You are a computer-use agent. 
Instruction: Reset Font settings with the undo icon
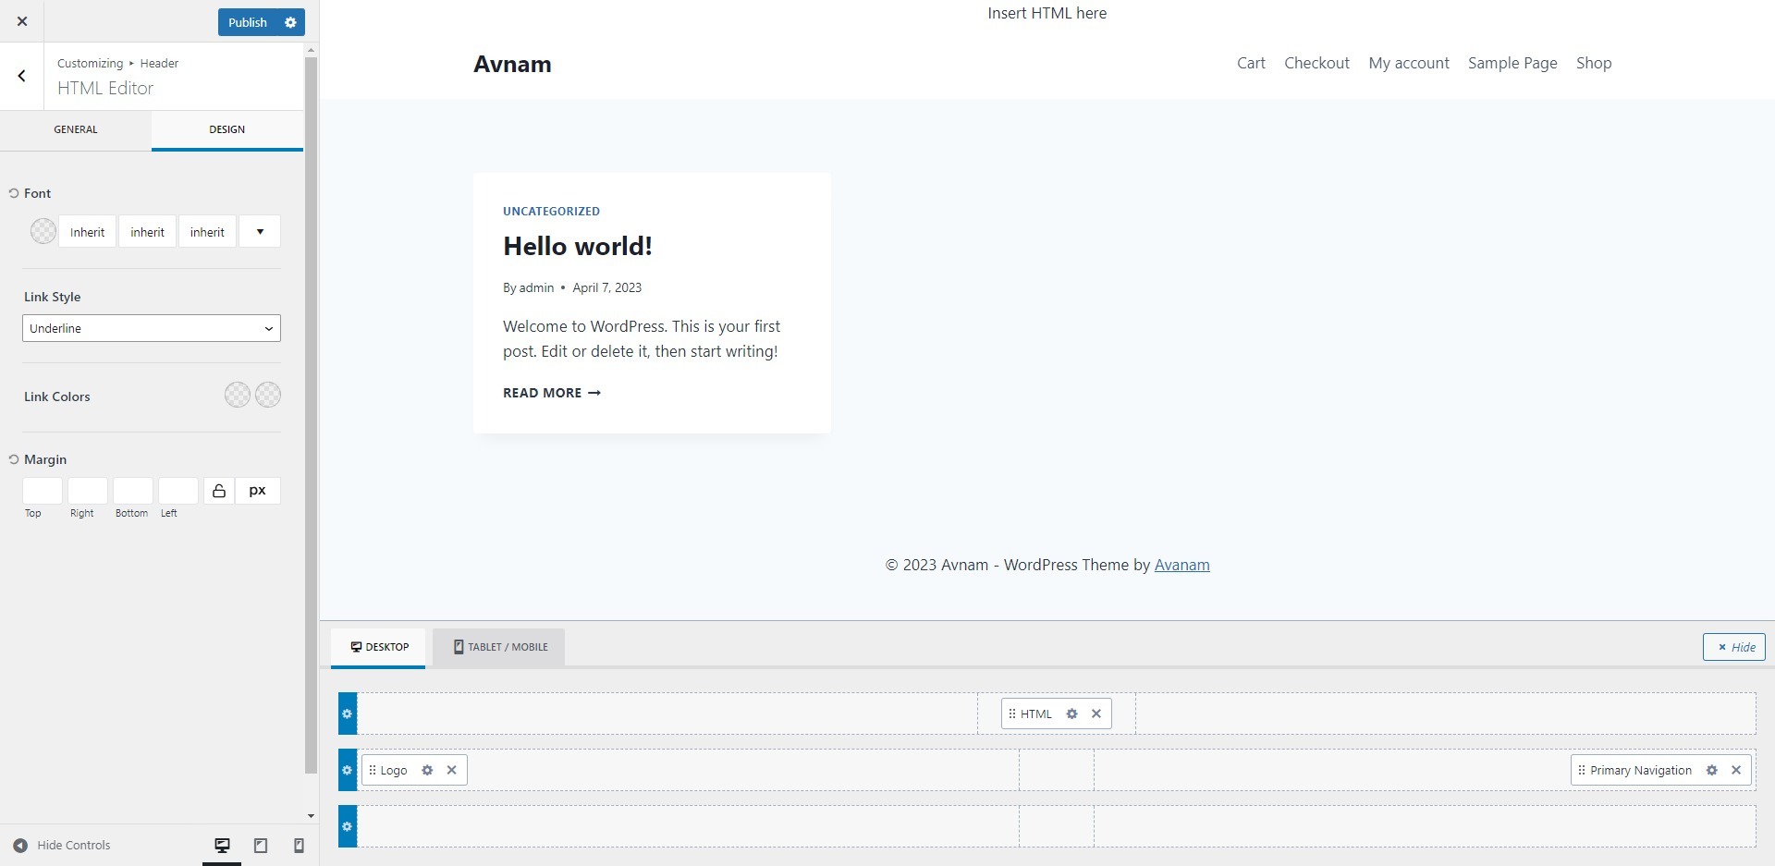[x=14, y=193]
